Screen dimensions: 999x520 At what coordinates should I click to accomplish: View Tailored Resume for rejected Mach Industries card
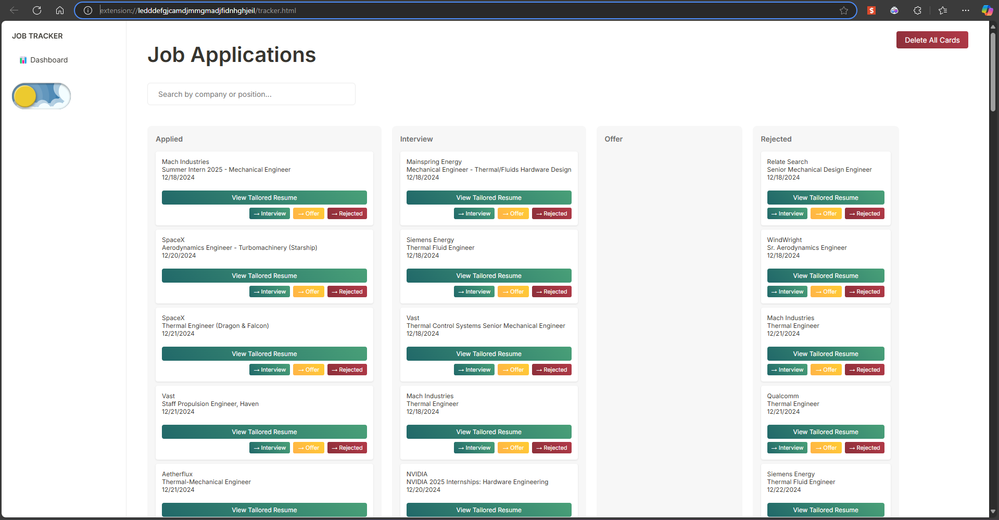coord(826,354)
